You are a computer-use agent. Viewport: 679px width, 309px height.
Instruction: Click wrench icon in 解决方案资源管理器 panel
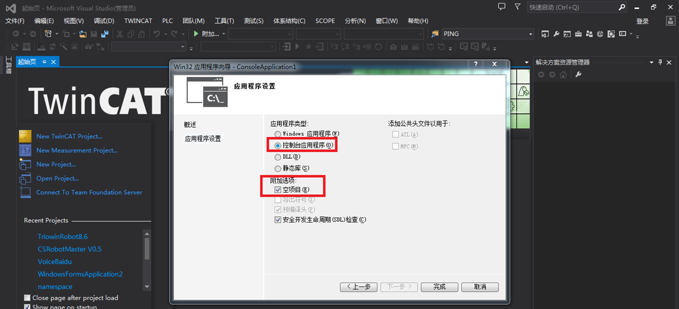[x=578, y=75]
